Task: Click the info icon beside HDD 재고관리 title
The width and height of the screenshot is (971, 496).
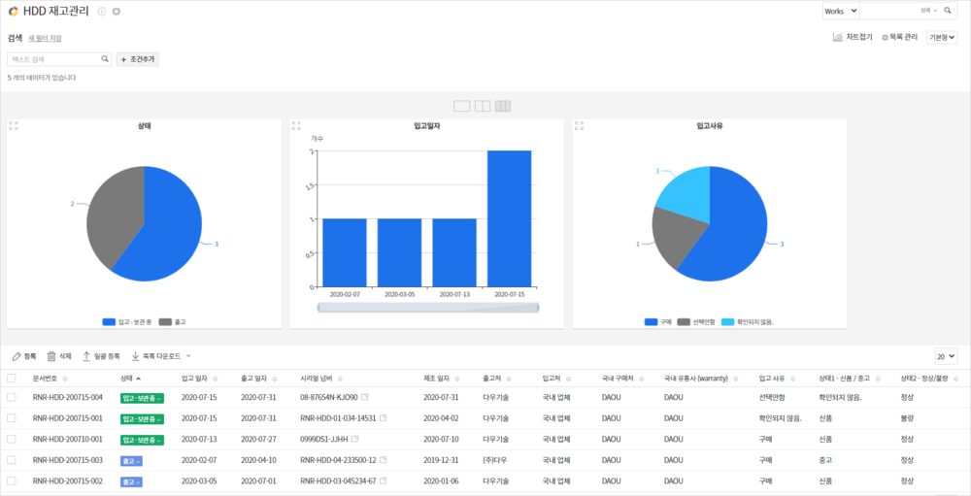Action: click(x=102, y=12)
